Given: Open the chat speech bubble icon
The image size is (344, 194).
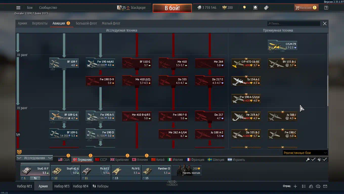Looking at the screenshot, I should click(318, 186).
